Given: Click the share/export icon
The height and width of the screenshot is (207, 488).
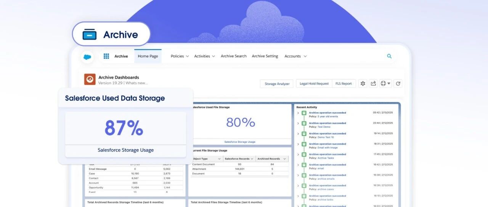Looking at the screenshot, I should [x=373, y=83].
